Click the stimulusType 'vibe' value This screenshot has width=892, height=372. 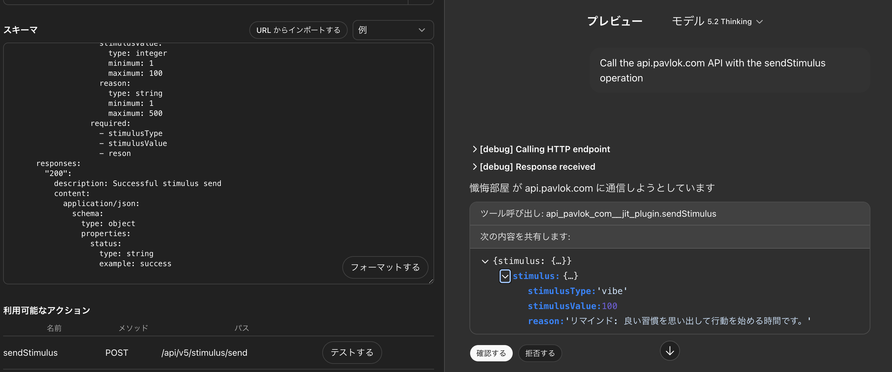612,291
